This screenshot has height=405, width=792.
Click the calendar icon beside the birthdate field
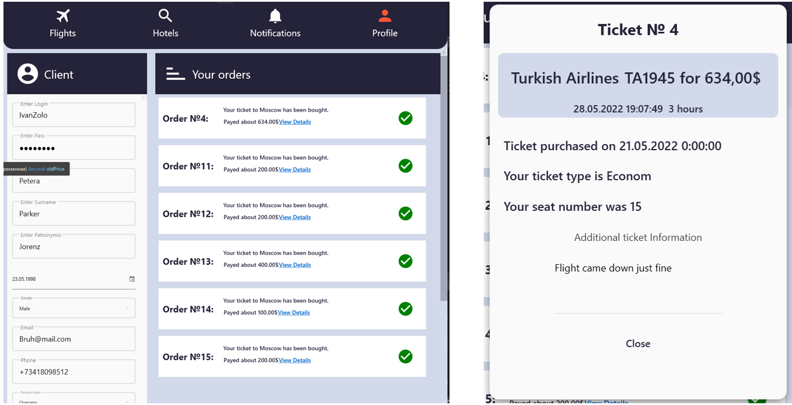click(132, 278)
